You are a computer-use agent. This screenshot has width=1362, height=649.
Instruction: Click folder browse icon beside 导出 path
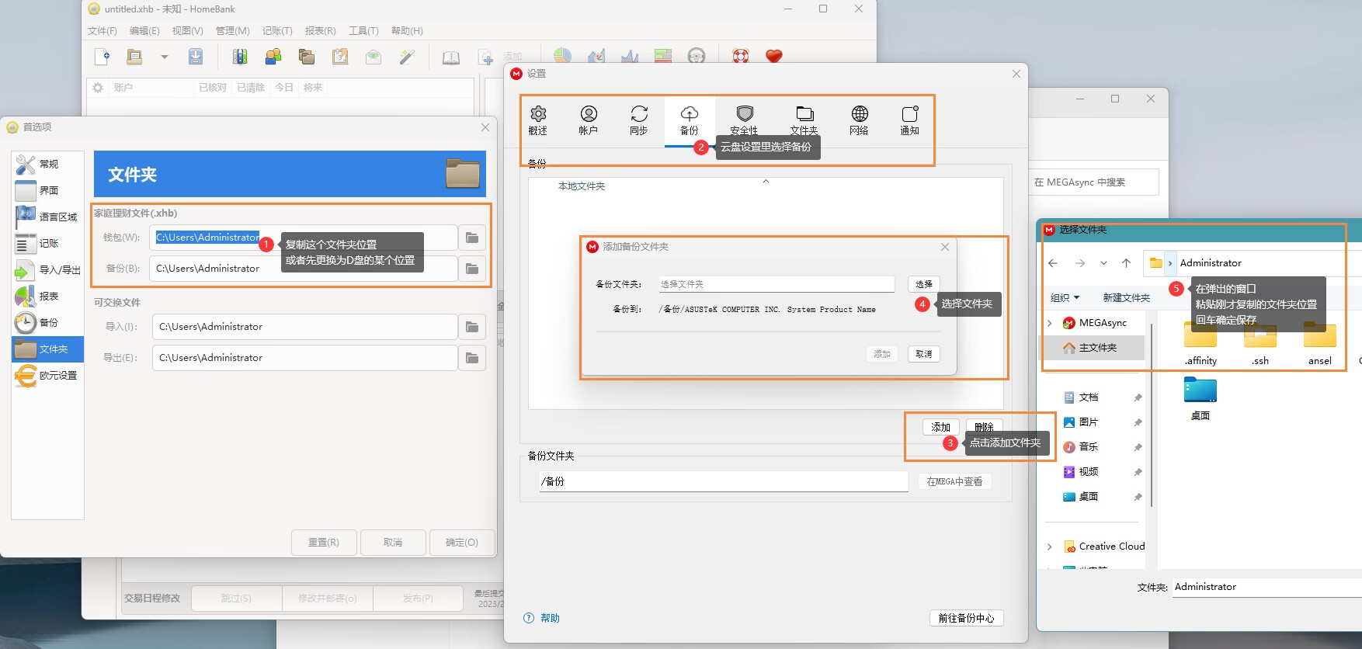[x=472, y=358]
